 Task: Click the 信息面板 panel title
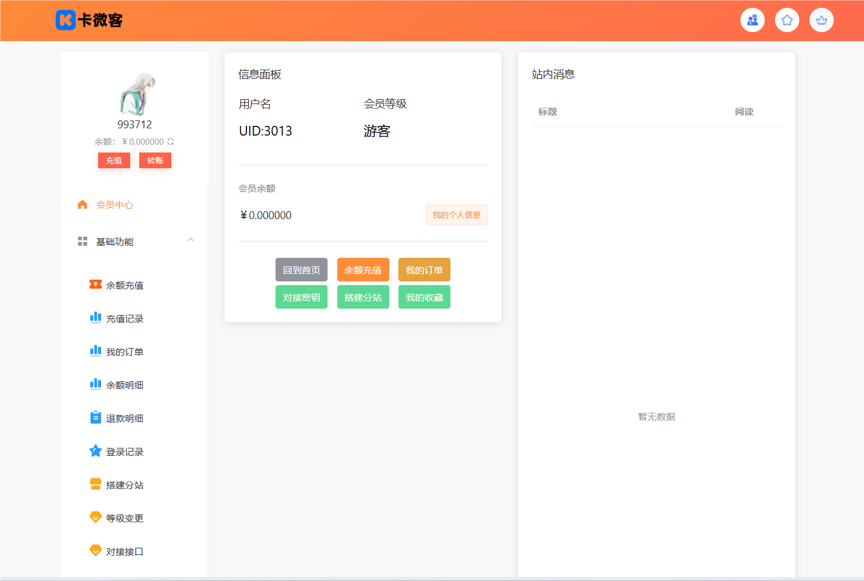click(x=260, y=74)
